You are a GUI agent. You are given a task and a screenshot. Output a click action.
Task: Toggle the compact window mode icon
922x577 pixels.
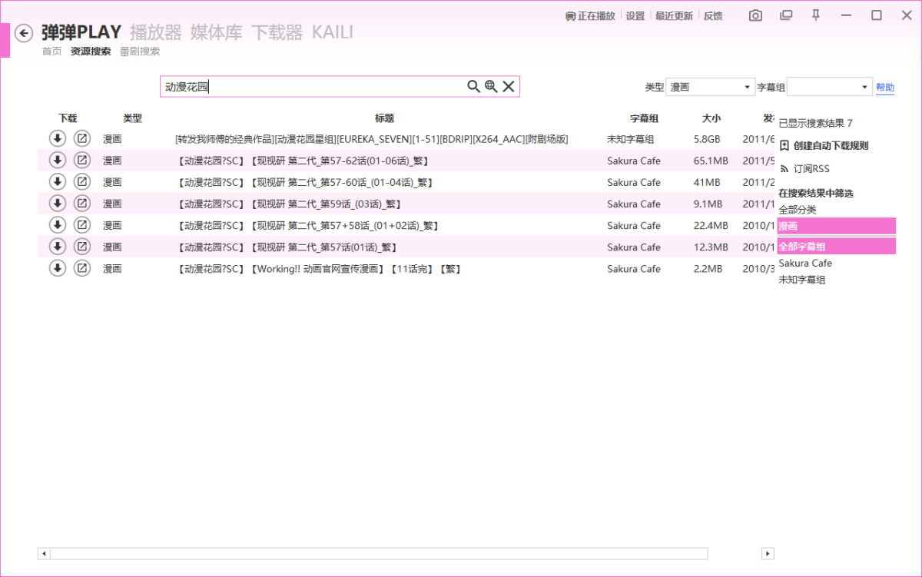pyautogui.click(x=785, y=15)
